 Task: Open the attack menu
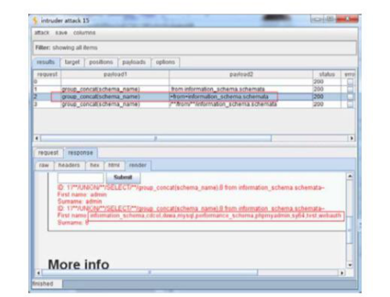tap(42, 33)
